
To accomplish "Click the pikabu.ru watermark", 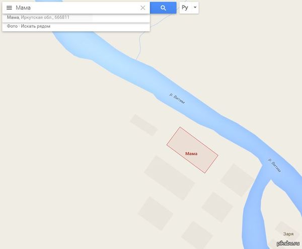I will pyautogui.click(x=288, y=243).
